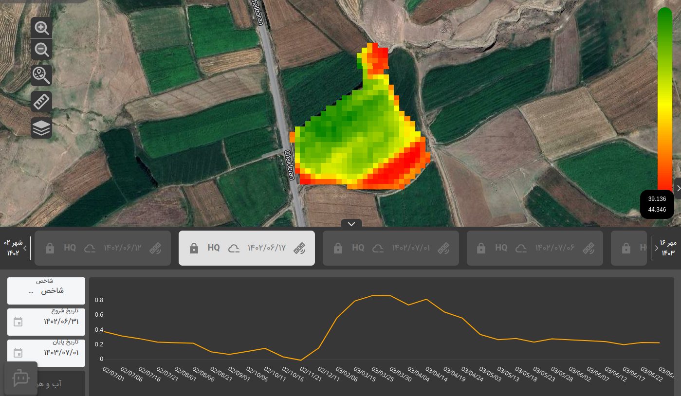Click satellite icon on 1402/06/12 card

[x=155, y=249]
